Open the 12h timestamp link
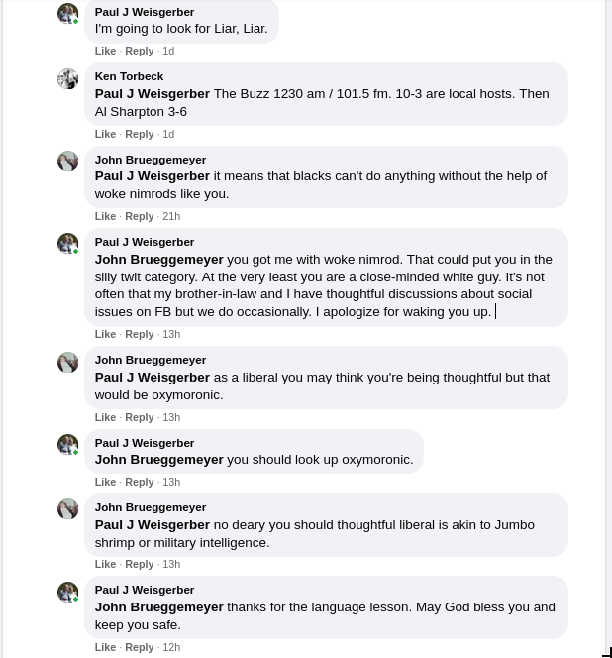Viewport: 612px width, 658px height. pos(171,647)
